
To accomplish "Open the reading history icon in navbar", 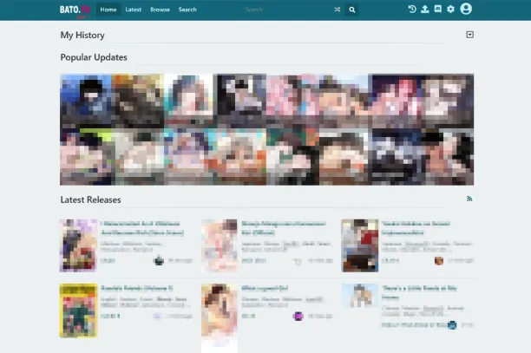I will (412, 10).
